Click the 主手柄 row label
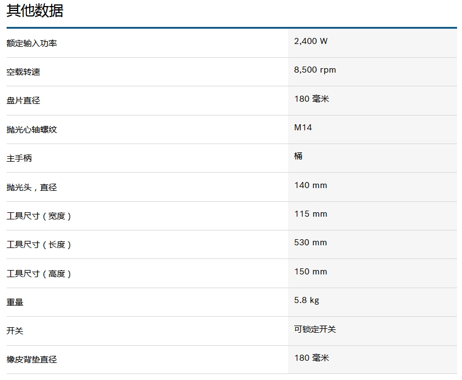The height and width of the screenshot is (380, 462). point(19,158)
